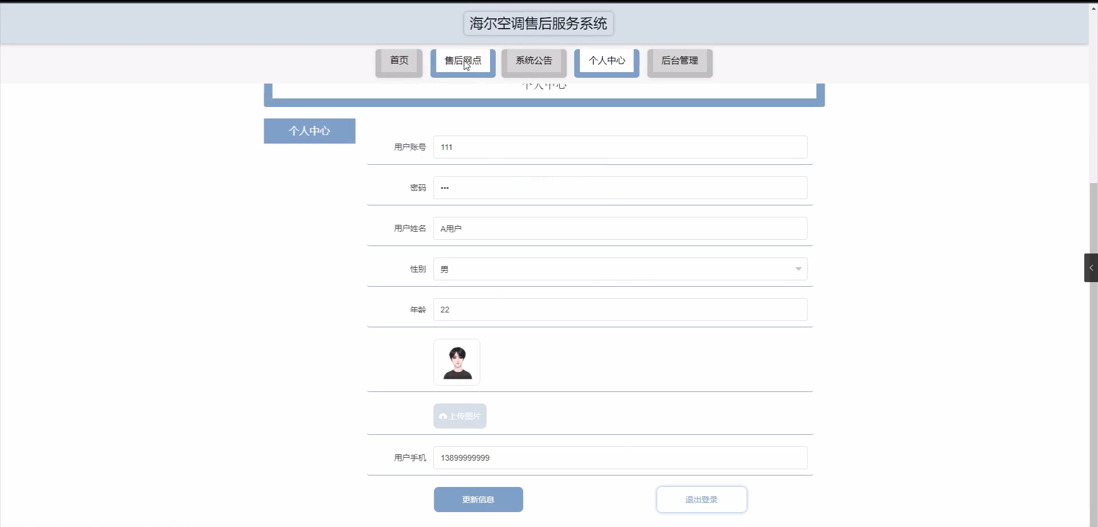The width and height of the screenshot is (1098, 527).
Task: Click the 用户姓名 field label
Action: point(410,228)
